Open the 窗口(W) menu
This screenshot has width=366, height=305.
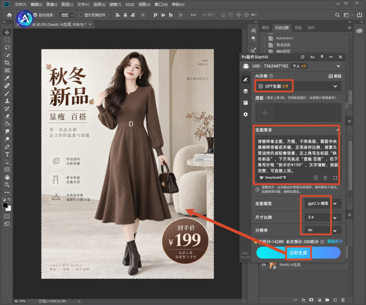click(x=161, y=4)
